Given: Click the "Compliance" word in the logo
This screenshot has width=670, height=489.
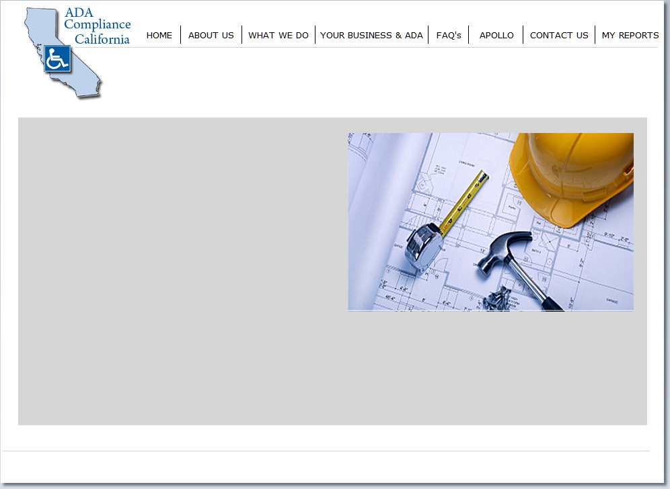Looking at the screenshot, I should [x=98, y=26].
